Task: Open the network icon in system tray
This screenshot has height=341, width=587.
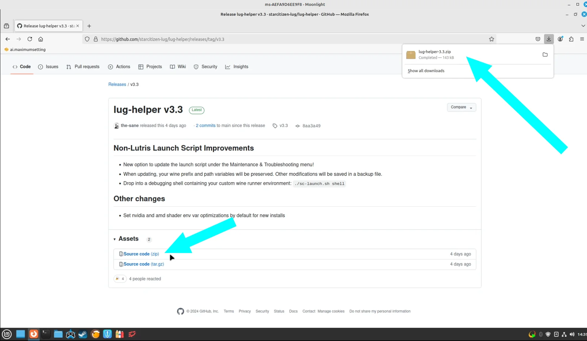Action: pos(564,334)
